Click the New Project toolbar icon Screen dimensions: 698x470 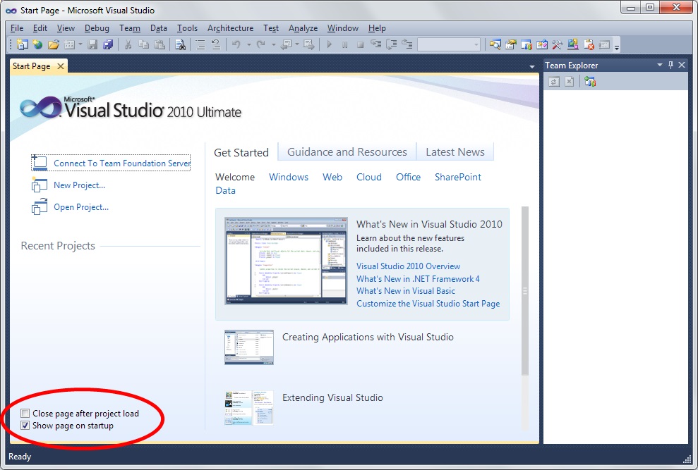click(23, 44)
